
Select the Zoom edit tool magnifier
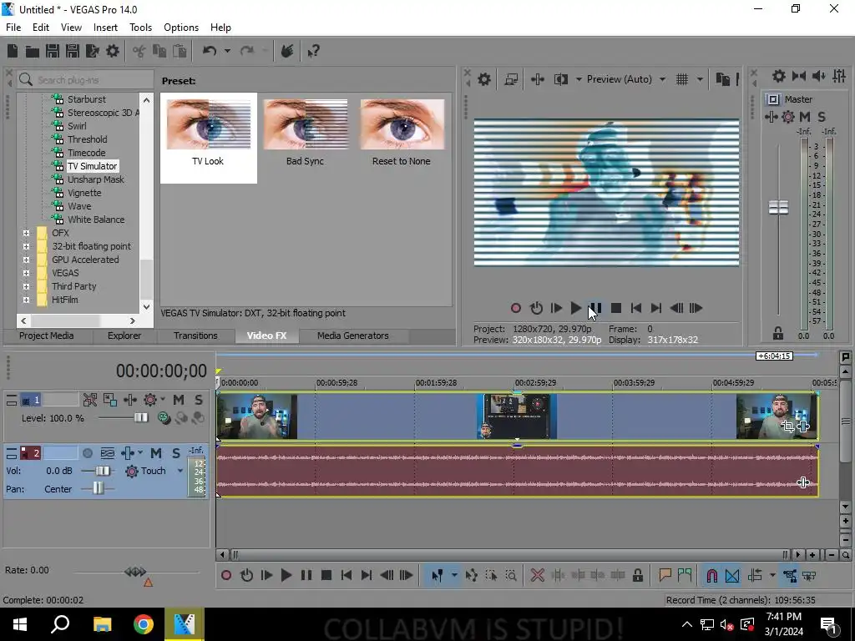(x=511, y=575)
